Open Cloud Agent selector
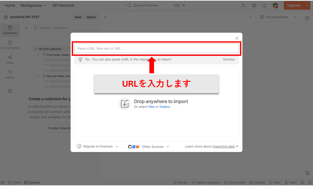 click(235, 182)
